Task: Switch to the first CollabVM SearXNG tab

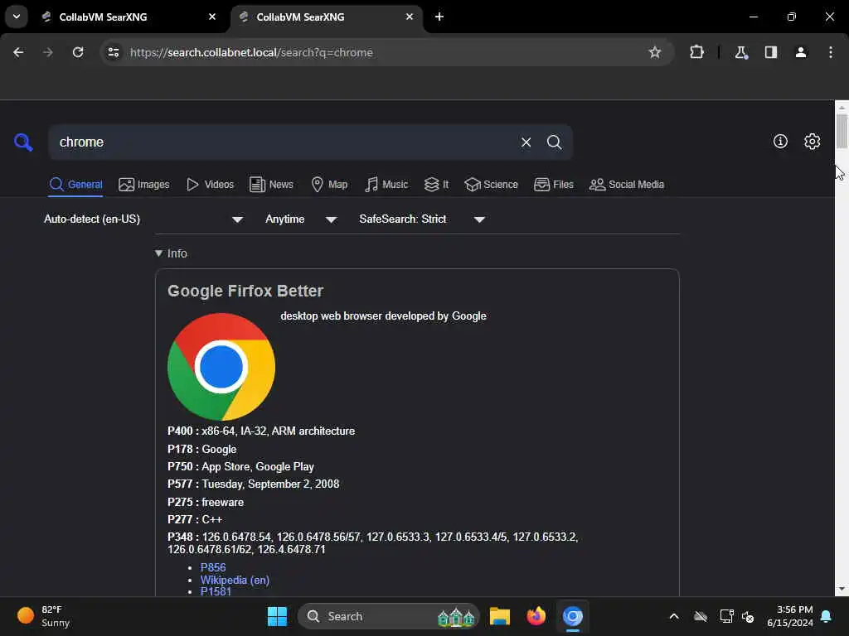Action: coord(127,17)
